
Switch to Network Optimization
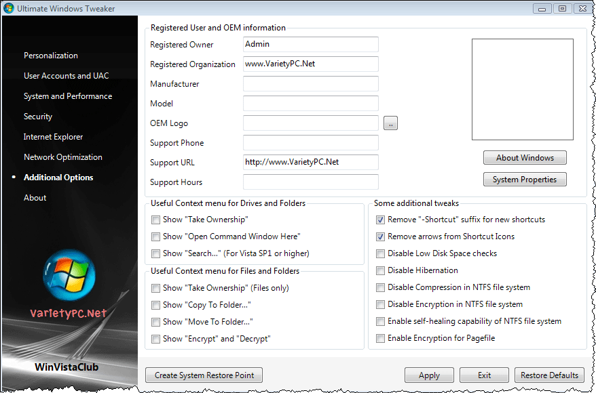pyautogui.click(x=63, y=157)
